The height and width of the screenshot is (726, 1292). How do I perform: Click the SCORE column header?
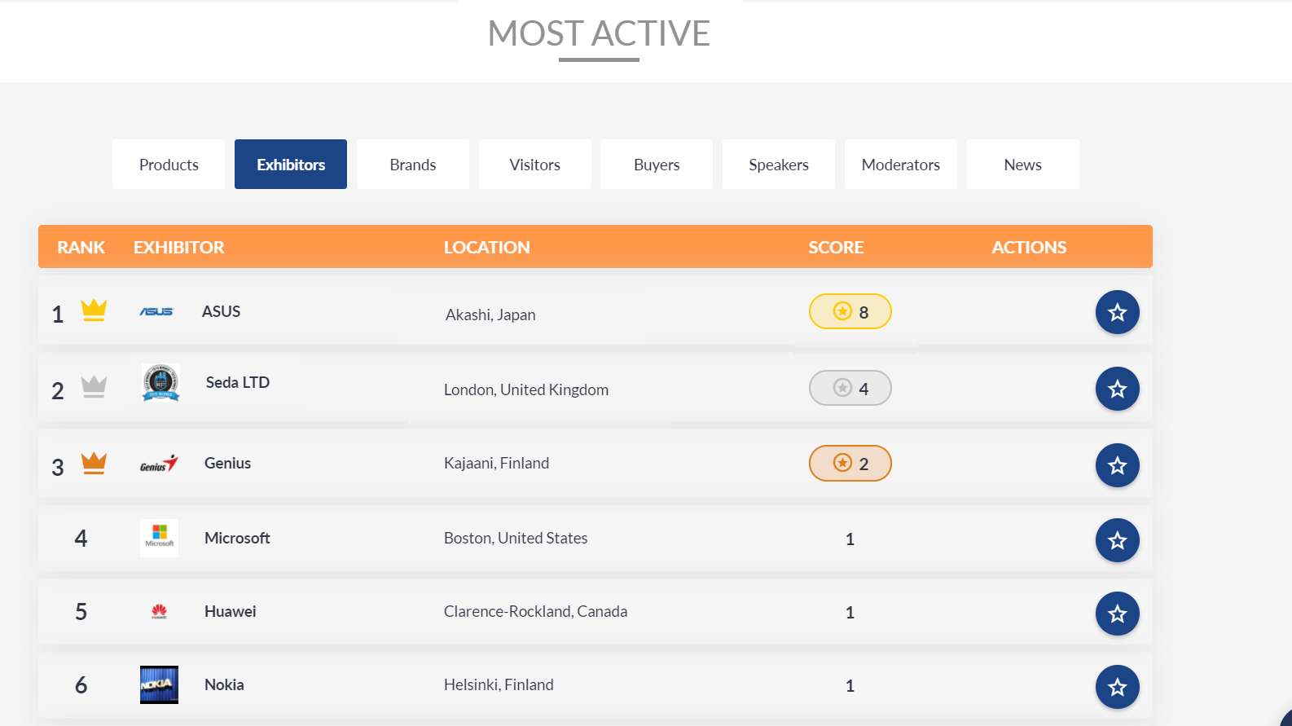[836, 248]
